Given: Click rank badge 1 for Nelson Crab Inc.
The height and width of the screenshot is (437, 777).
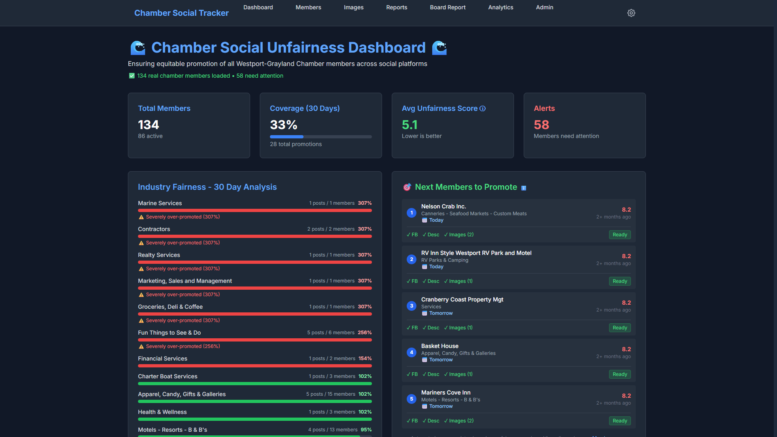Looking at the screenshot, I should (412, 213).
